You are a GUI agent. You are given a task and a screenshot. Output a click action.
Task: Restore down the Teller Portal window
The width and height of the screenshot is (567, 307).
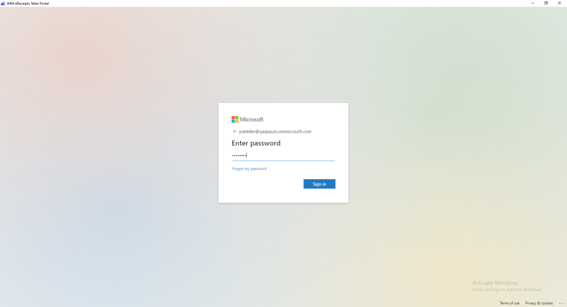546,3
